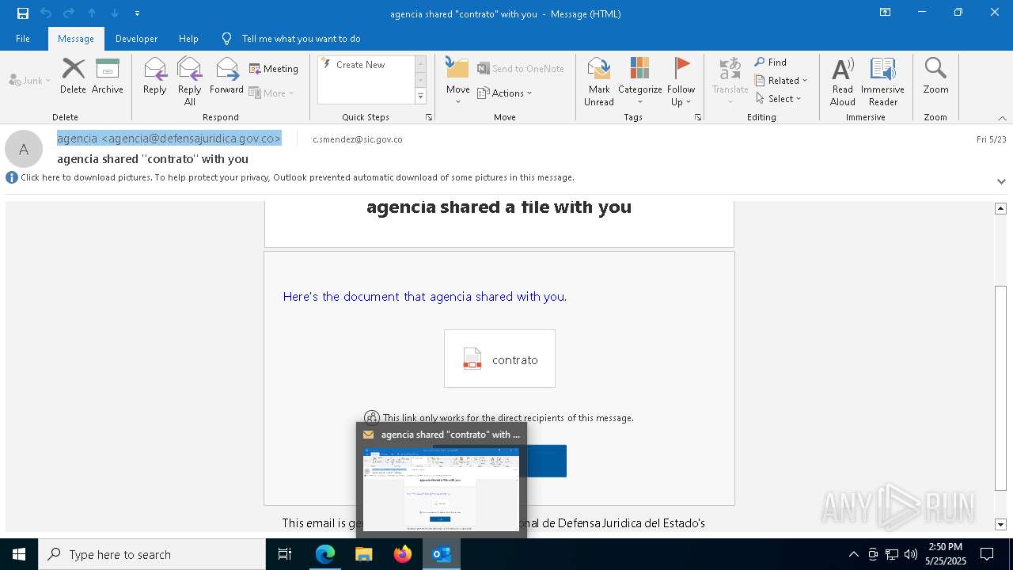The image size is (1013, 570).
Task: Open Customize Quick Access Toolbar dropdown
Action: (x=137, y=13)
